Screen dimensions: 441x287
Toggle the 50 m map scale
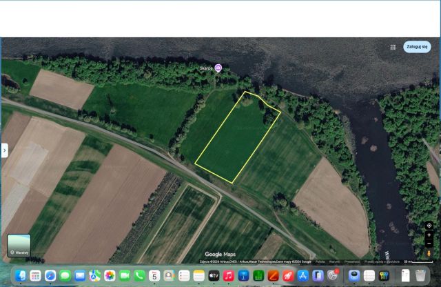pyautogui.click(x=418, y=261)
